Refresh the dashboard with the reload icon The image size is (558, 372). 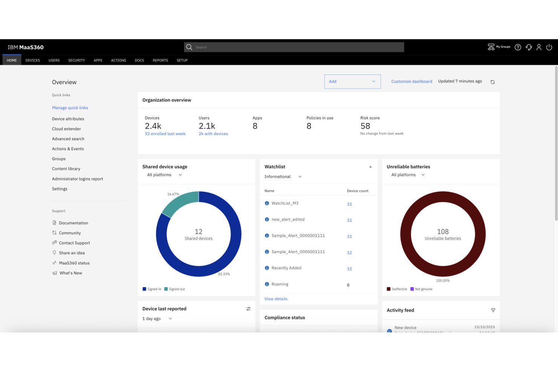click(x=492, y=82)
